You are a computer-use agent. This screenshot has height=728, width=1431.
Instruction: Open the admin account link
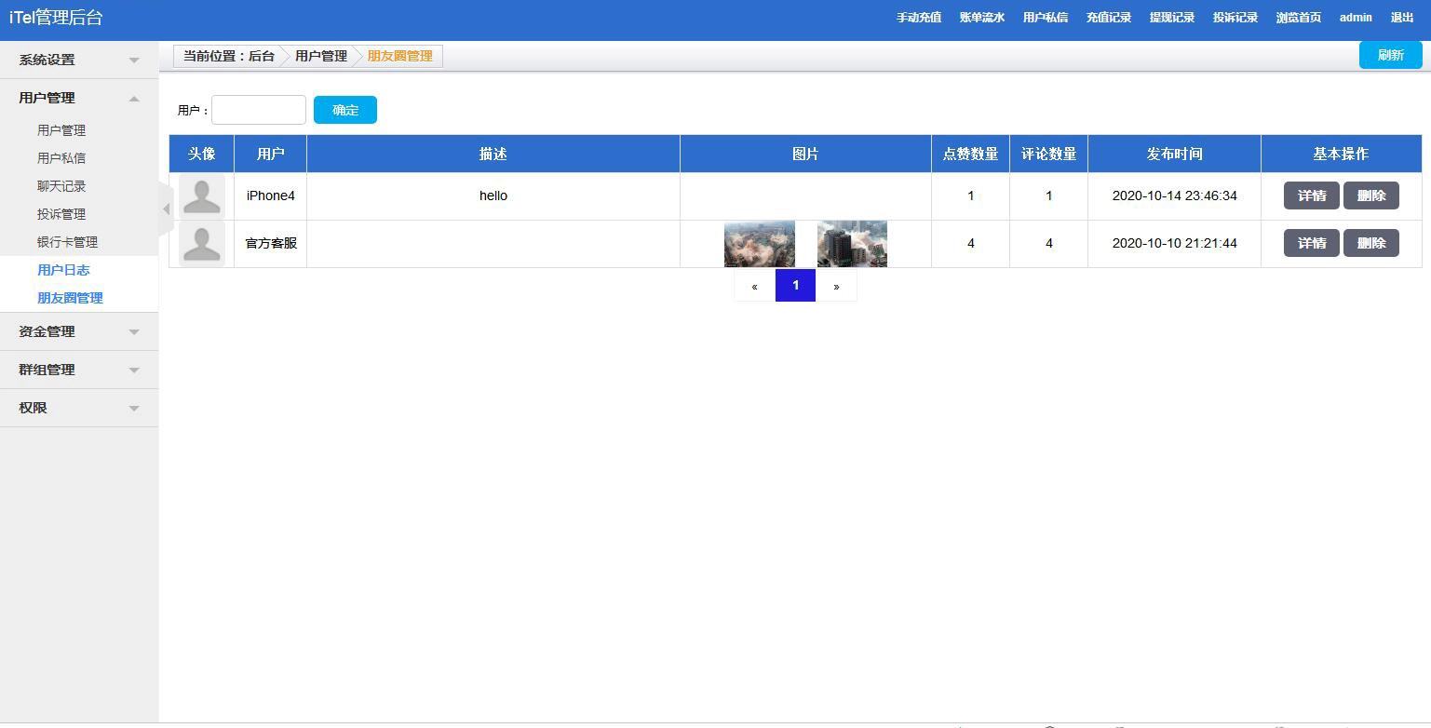point(1356,18)
